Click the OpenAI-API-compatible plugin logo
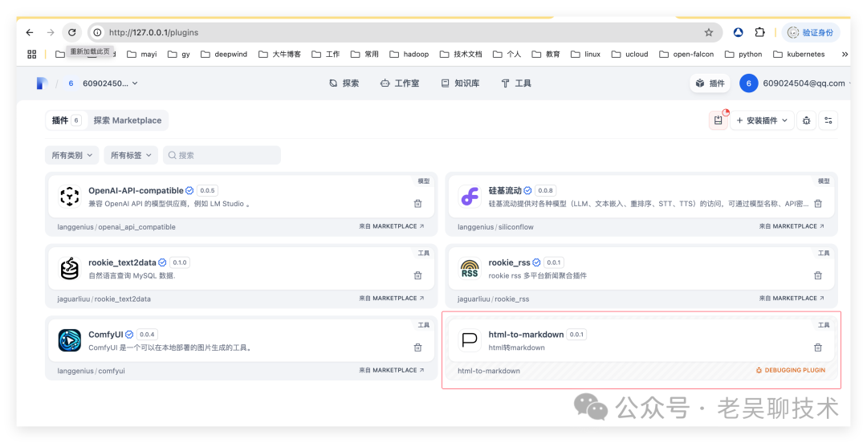The image size is (867, 443). [x=70, y=197]
